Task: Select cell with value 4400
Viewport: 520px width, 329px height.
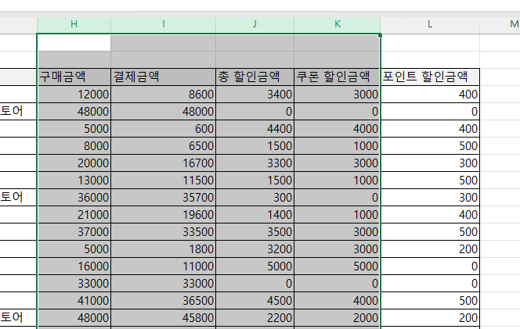Action: (x=255, y=129)
